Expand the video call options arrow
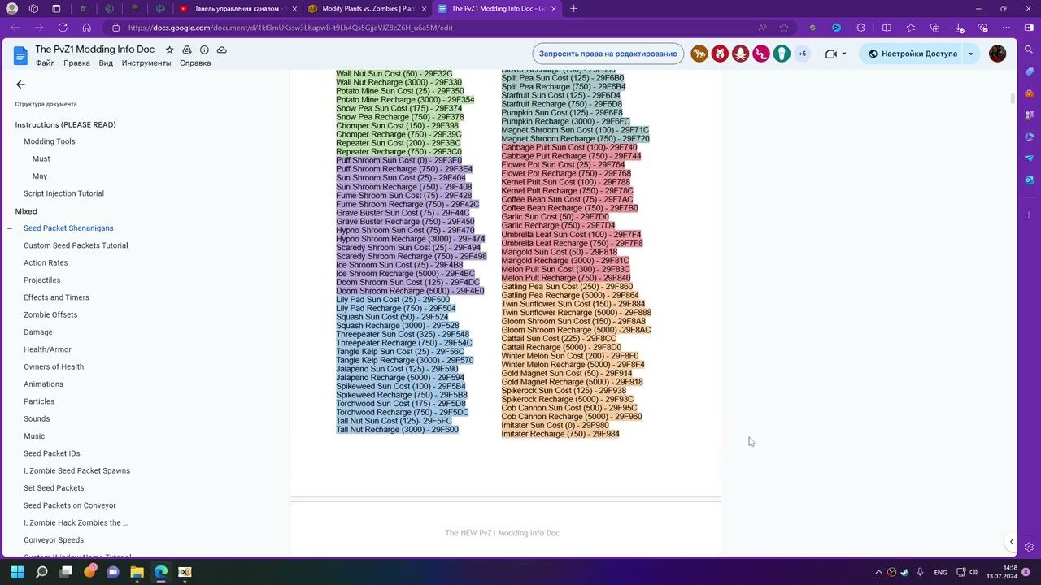Image resolution: width=1041 pixels, height=585 pixels. click(843, 54)
